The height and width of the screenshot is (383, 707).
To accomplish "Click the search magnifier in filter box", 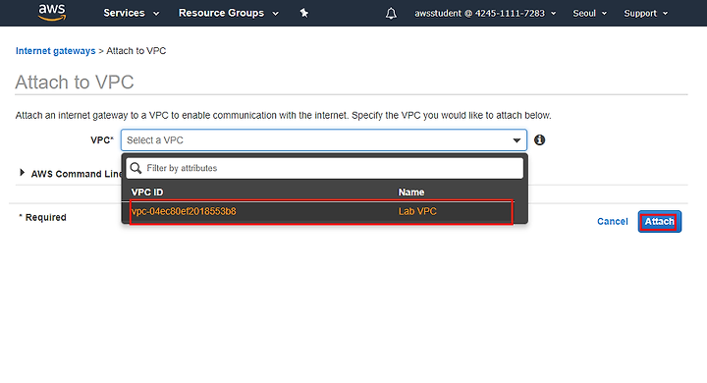I will click(136, 168).
